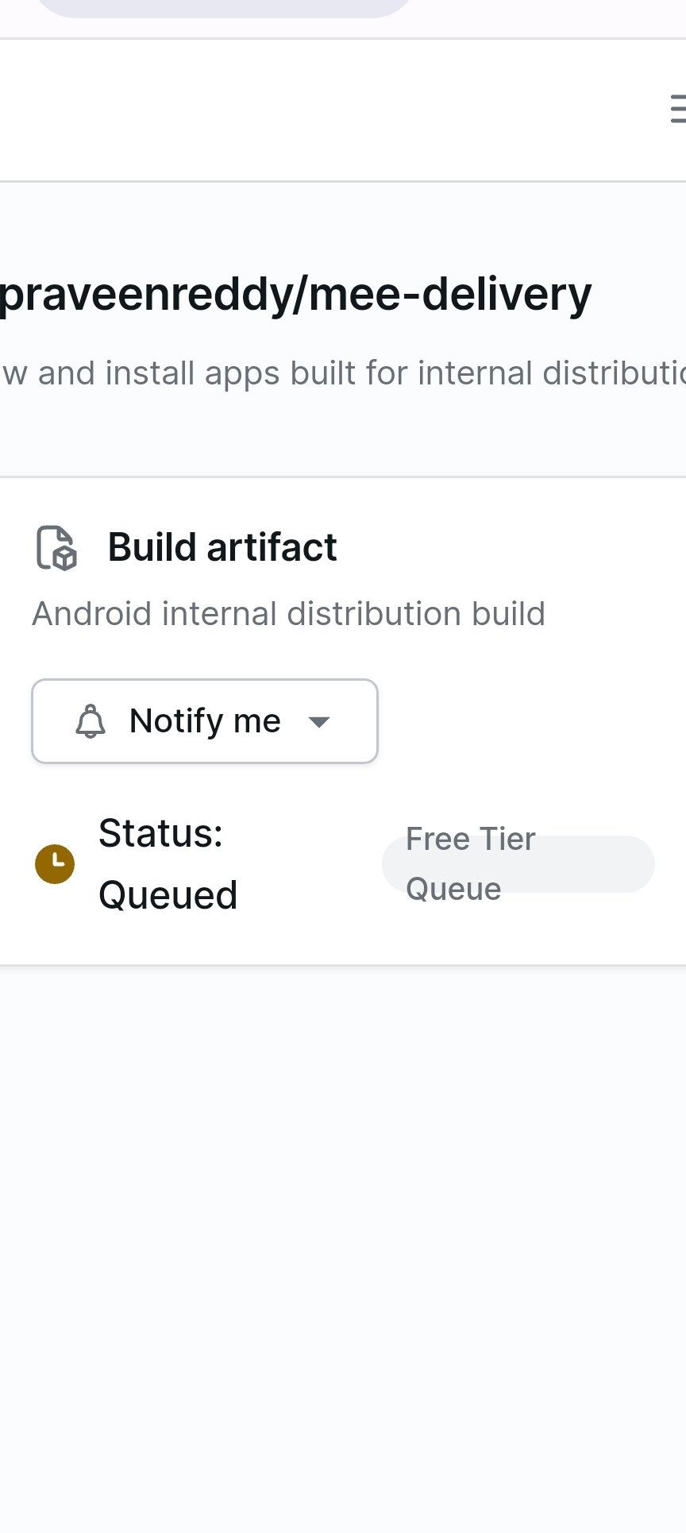Click the Free Tier text in the badge
The height and width of the screenshot is (1533, 686).
coord(471,840)
